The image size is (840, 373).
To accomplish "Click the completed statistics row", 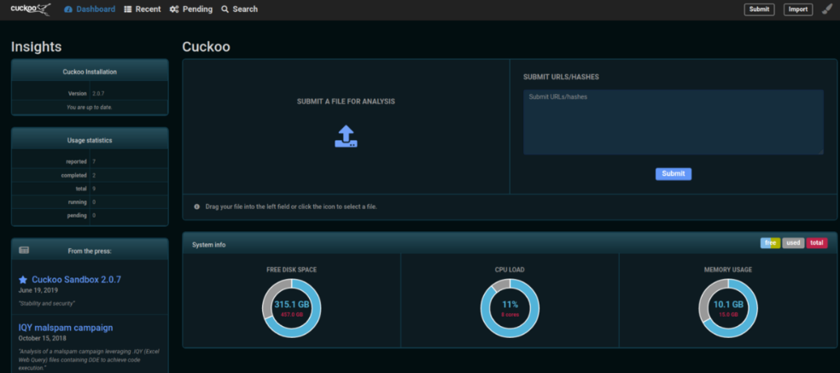I will point(90,175).
